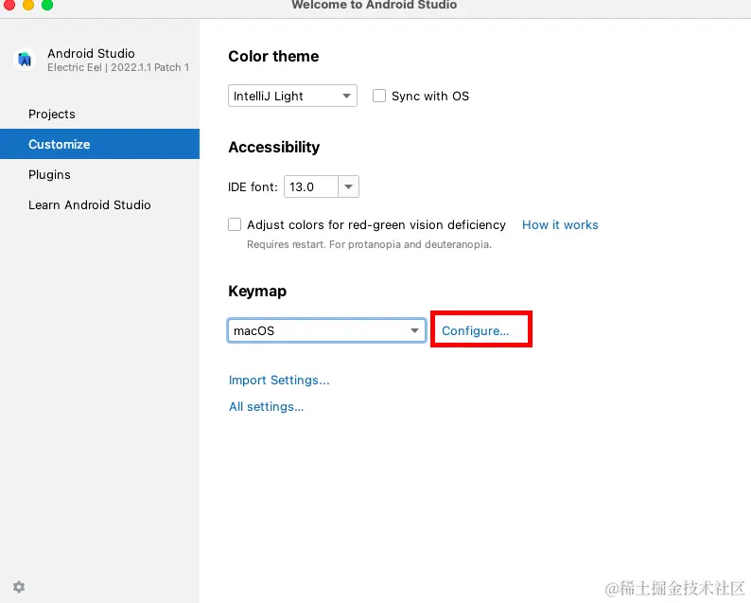Click Import Settings... link
Viewport: 751px width, 603px height.
[x=279, y=381]
